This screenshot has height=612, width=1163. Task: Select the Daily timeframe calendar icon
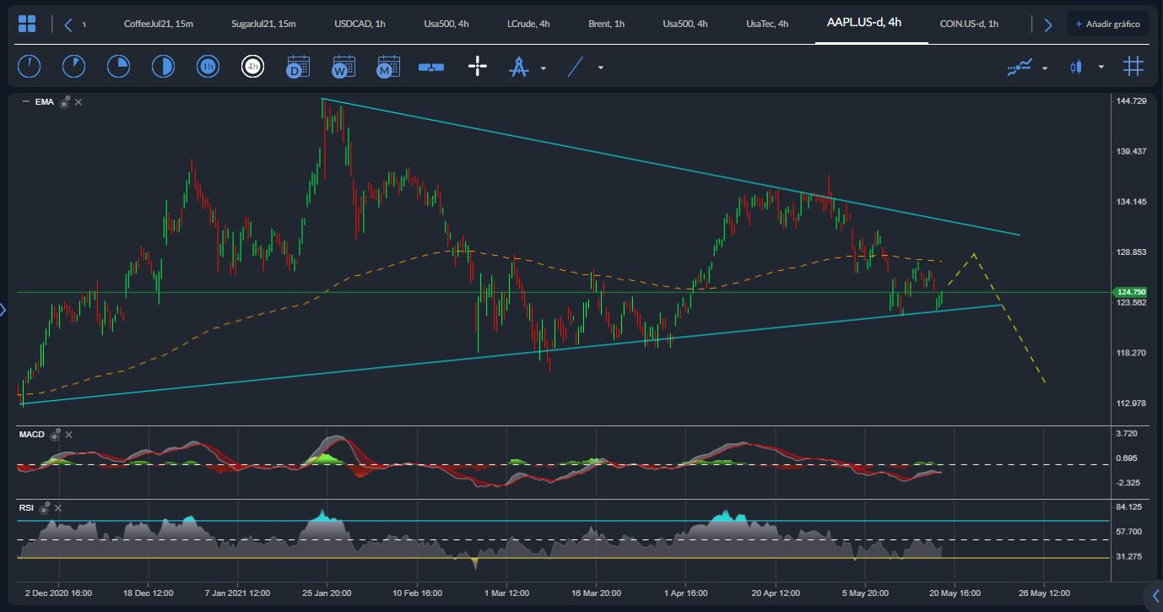(298, 66)
